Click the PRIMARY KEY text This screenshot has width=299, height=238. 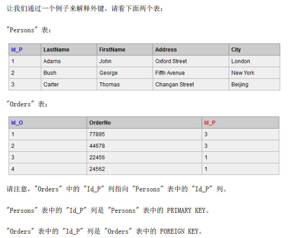pyautogui.click(x=186, y=211)
